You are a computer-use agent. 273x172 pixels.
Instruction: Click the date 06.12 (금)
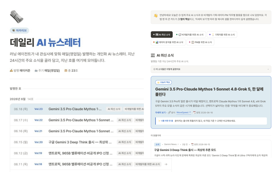[x=21, y=153]
